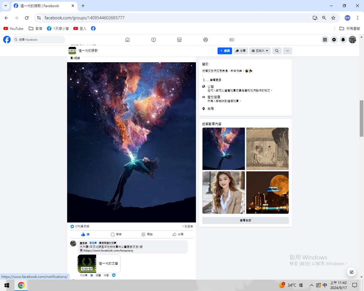Image resolution: width=364 pixels, height=291 pixels.
Task: Click 查看全部 under recent media
Action: (x=245, y=221)
